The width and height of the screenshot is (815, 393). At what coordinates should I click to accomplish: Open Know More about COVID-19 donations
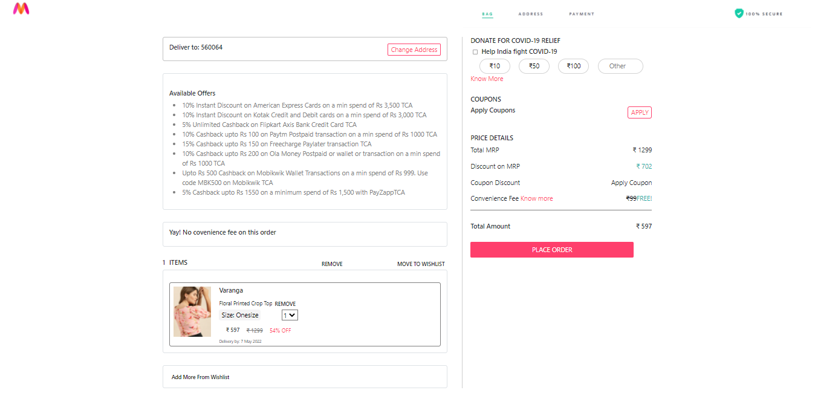[487, 79]
